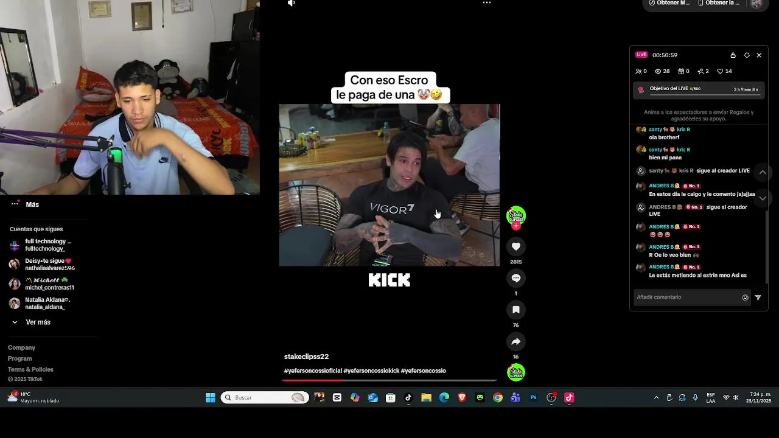The width and height of the screenshot is (779, 438).
Task: Click 'Obtener la ...' app button
Action: pos(719,3)
